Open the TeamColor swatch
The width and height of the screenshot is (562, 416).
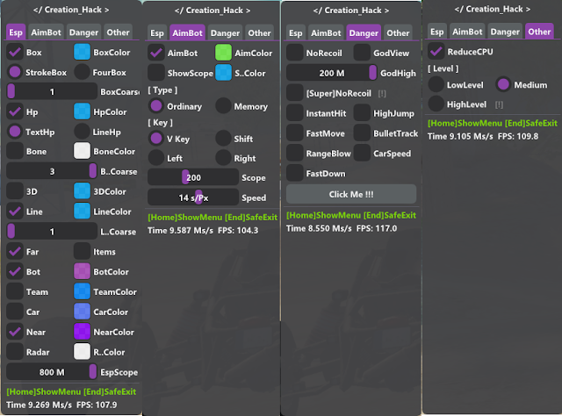[x=82, y=291]
